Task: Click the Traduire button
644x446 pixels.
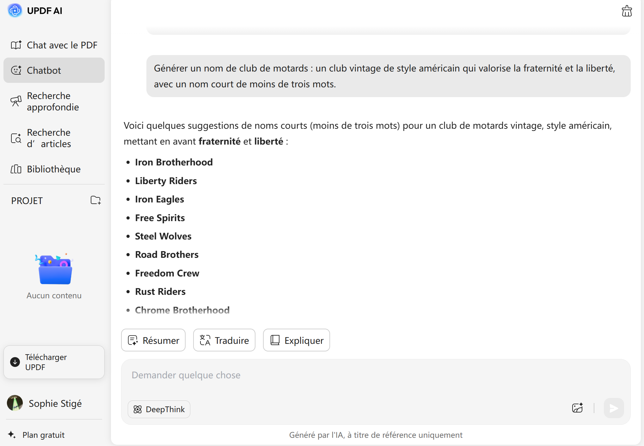Action: [224, 340]
